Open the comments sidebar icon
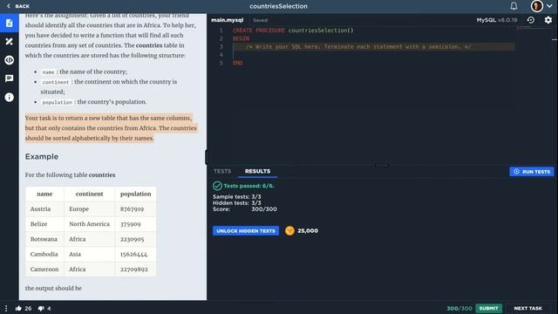This screenshot has height=314, width=558. pos(10,78)
